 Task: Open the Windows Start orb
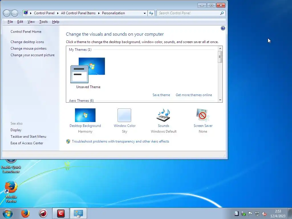point(8,213)
